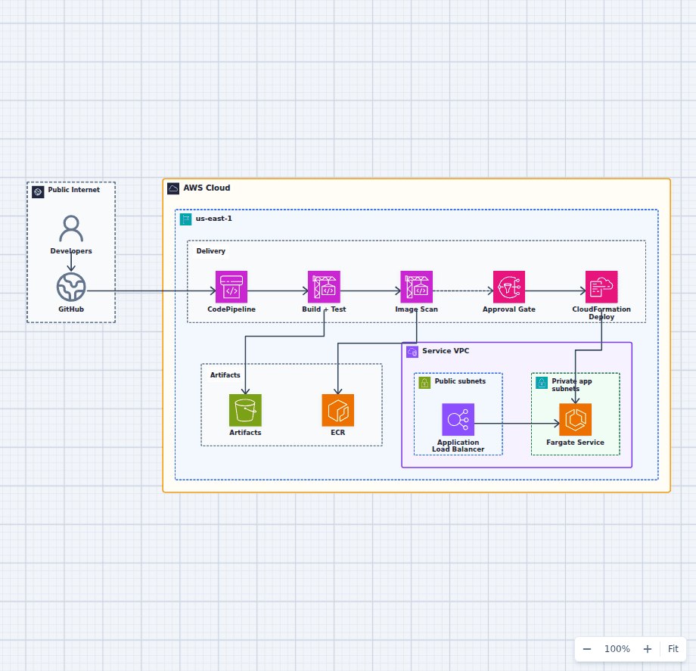Zoom out with the minus button
696x671 pixels.
click(x=587, y=649)
